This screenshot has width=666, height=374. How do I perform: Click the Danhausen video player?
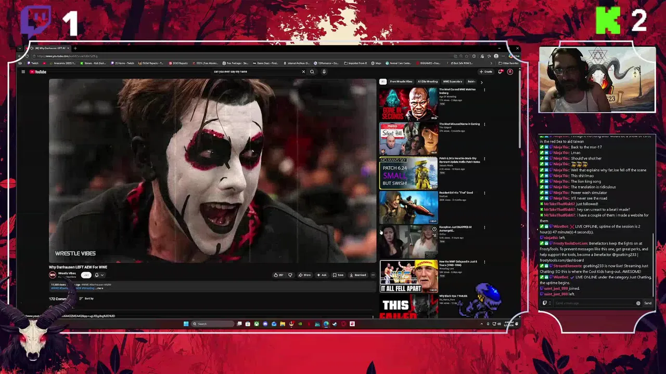pyautogui.click(x=212, y=171)
